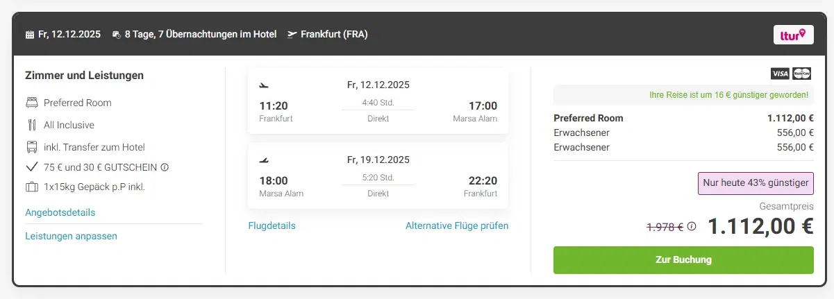
Task: Click the plane icon next to Frankfurt (FRA)
Action: click(x=292, y=34)
